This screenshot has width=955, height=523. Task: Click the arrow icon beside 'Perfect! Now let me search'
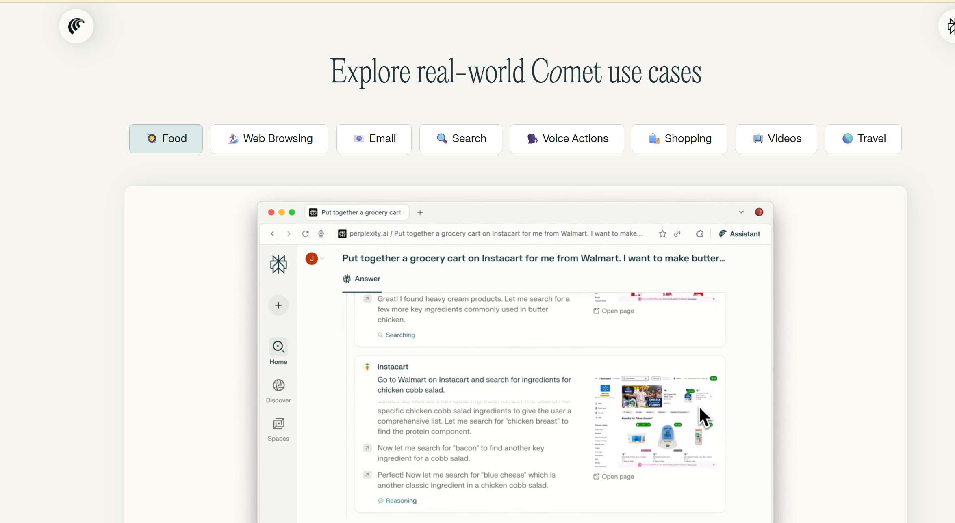pyautogui.click(x=367, y=475)
